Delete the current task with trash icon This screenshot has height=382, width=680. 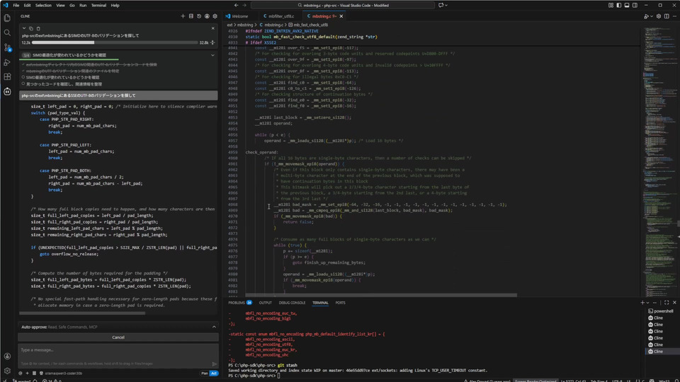(39, 28)
